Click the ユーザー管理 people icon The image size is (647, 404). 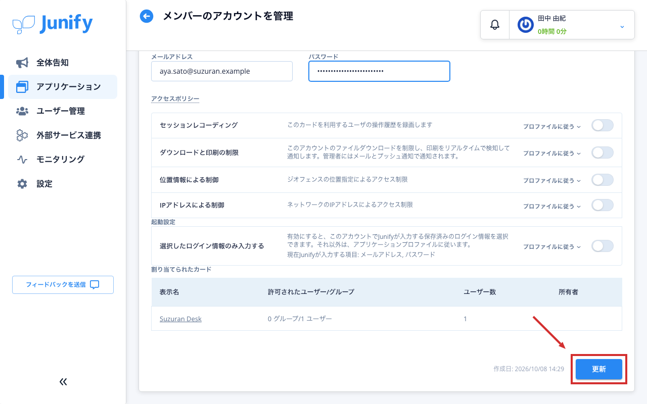22,111
